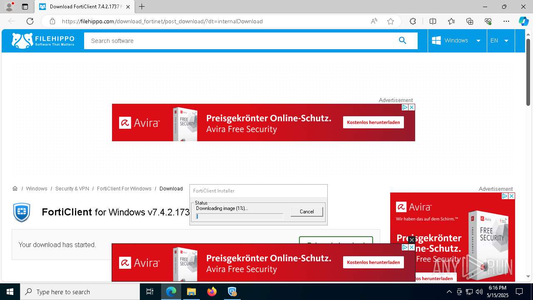View site information lock icon
The height and width of the screenshot is (300, 533).
(52, 21)
